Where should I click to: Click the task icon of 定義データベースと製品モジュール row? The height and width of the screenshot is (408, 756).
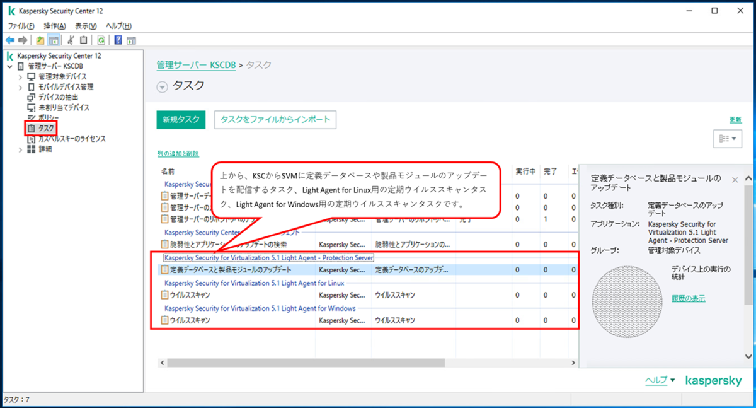[165, 270]
